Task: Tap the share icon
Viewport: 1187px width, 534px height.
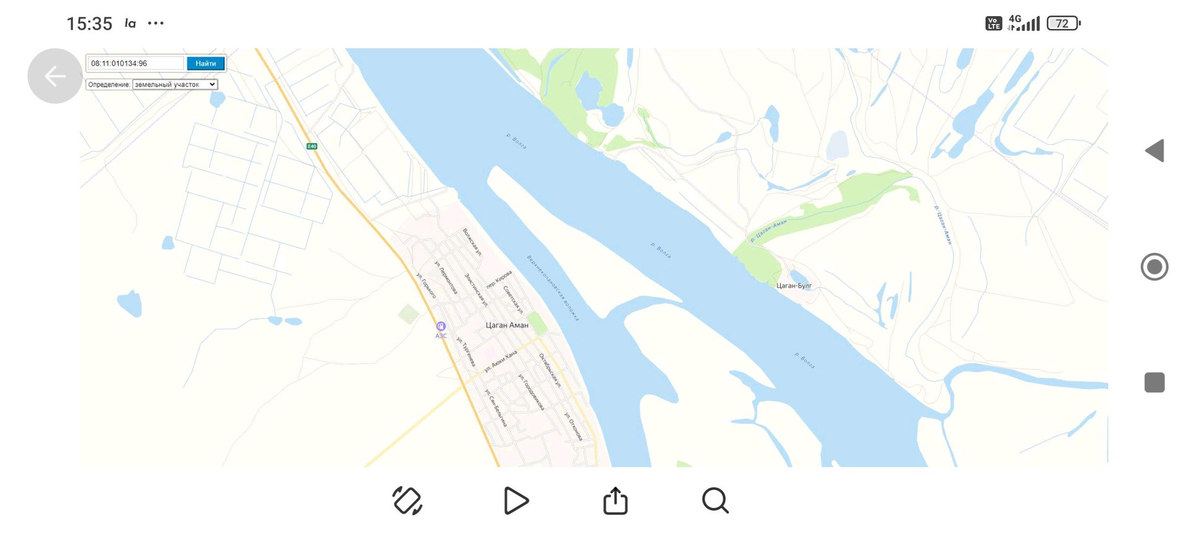Action: pyautogui.click(x=615, y=501)
